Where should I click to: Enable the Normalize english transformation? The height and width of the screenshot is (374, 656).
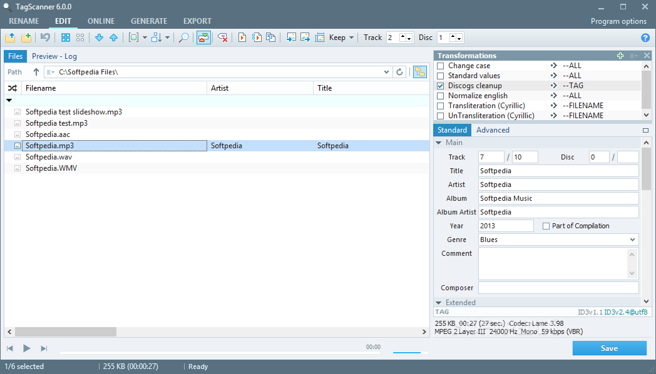click(x=440, y=96)
